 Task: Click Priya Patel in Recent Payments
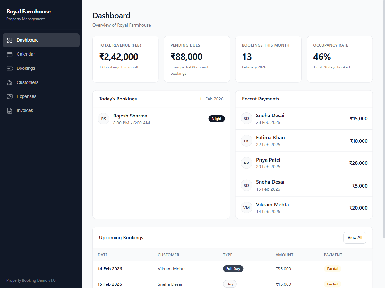coord(268,160)
